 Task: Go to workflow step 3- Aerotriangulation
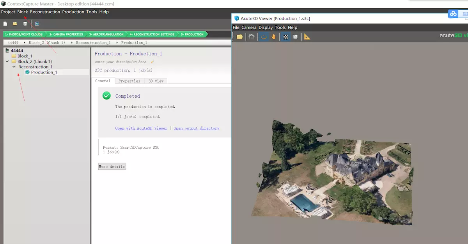106,34
